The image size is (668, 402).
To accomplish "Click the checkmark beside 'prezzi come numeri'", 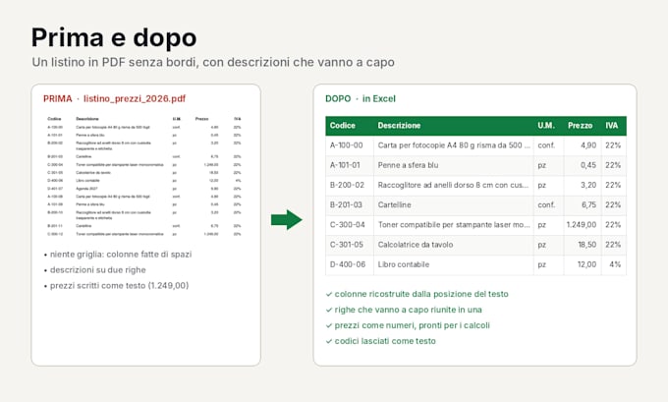I will point(328,325).
